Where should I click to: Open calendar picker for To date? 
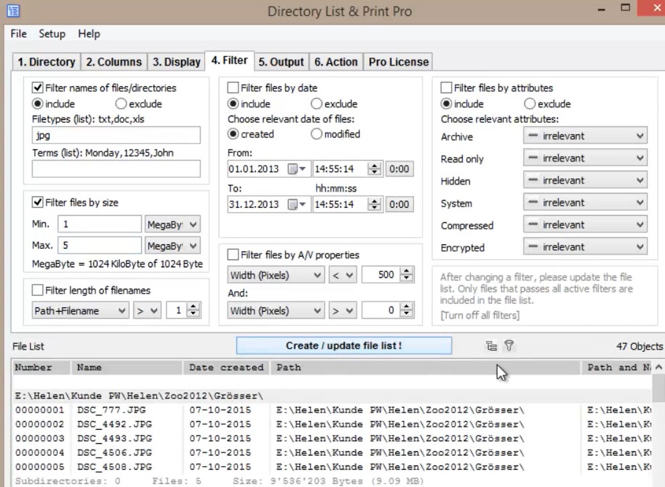click(297, 205)
